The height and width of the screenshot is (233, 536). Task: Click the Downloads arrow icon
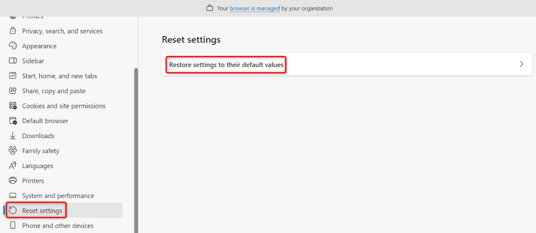point(13,136)
